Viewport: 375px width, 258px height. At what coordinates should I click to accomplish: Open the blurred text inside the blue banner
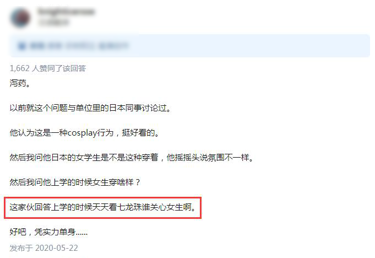[79, 46]
